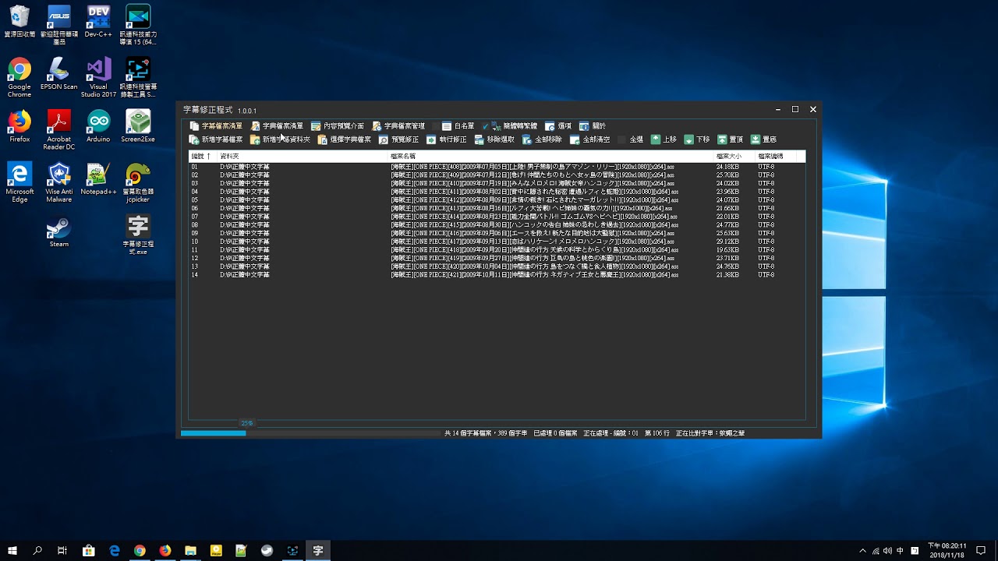
Task: Click the 全部清空 clear-all icon
Action: click(x=575, y=139)
